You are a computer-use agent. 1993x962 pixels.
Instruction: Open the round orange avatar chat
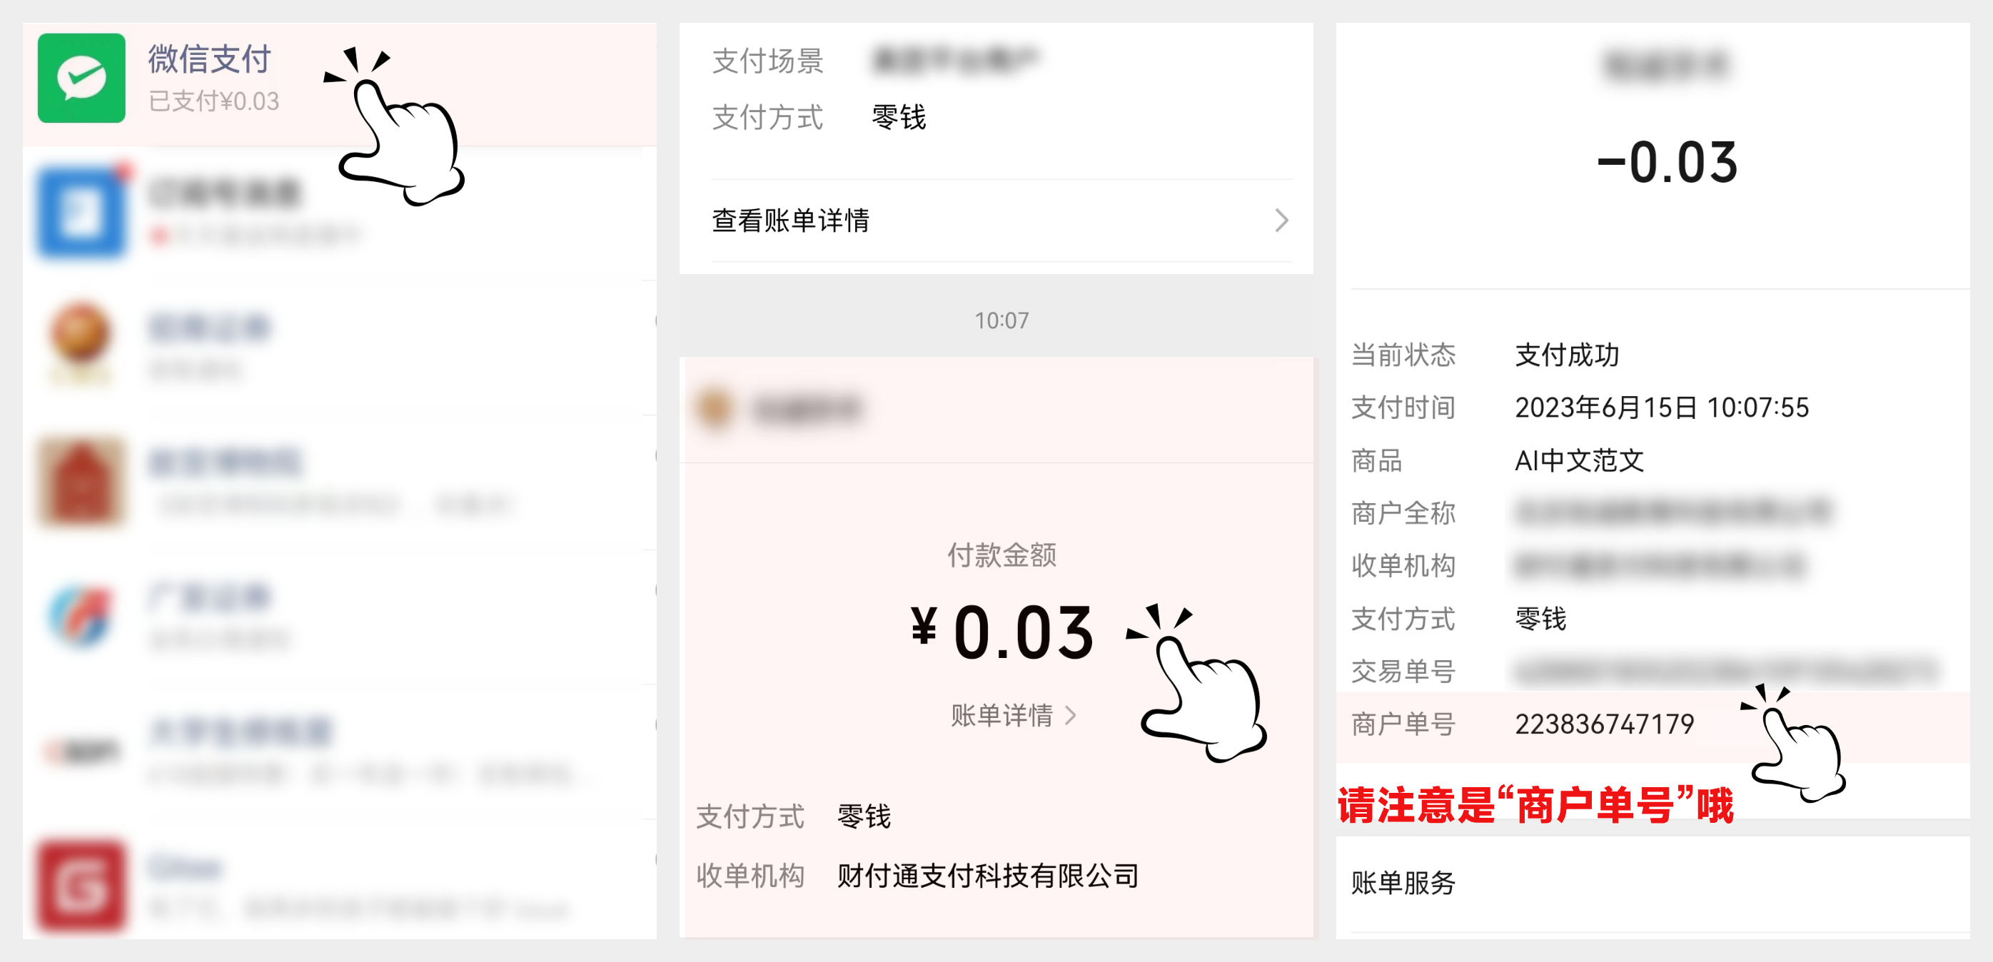pos(81,340)
